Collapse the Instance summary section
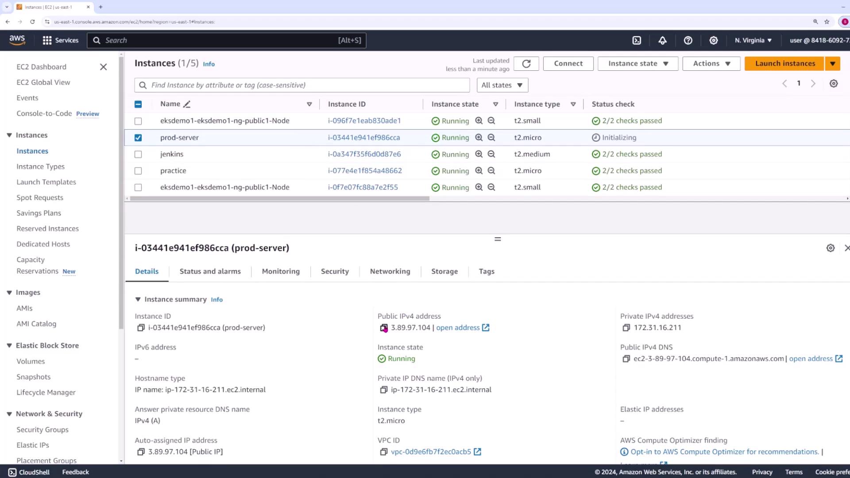 138,300
